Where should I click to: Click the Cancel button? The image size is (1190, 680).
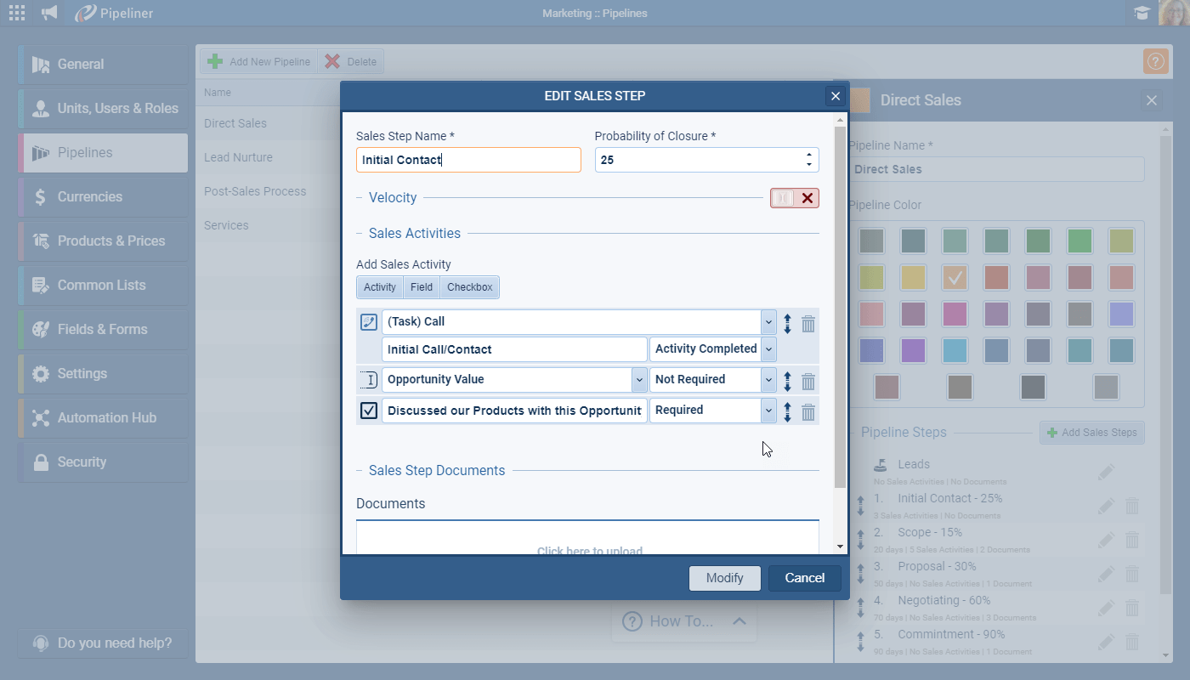(804, 578)
